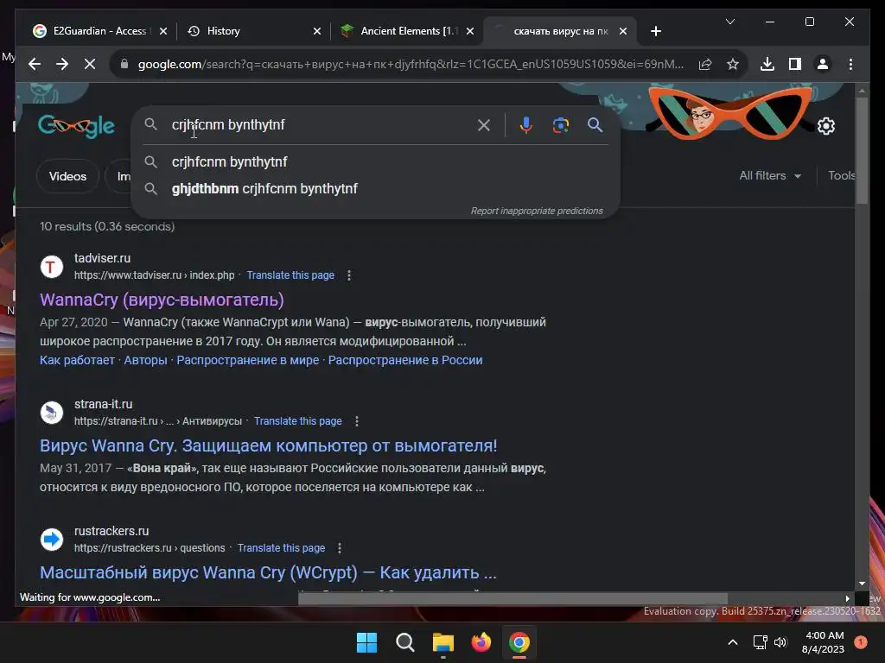The height and width of the screenshot is (663, 885).
Task: Click the scroll down arrow
Action: coord(862,584)
